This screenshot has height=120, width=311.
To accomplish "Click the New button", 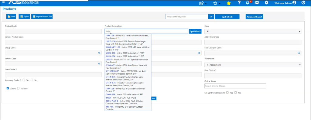I will click(x=11, y=17).
